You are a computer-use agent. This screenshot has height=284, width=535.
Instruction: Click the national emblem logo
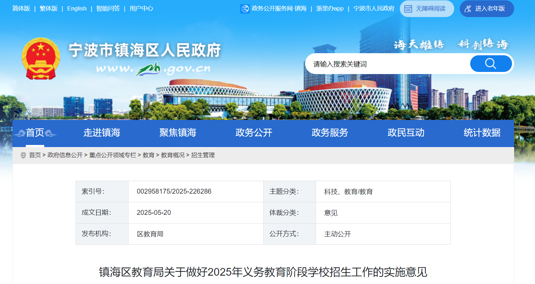coord(41,58)
